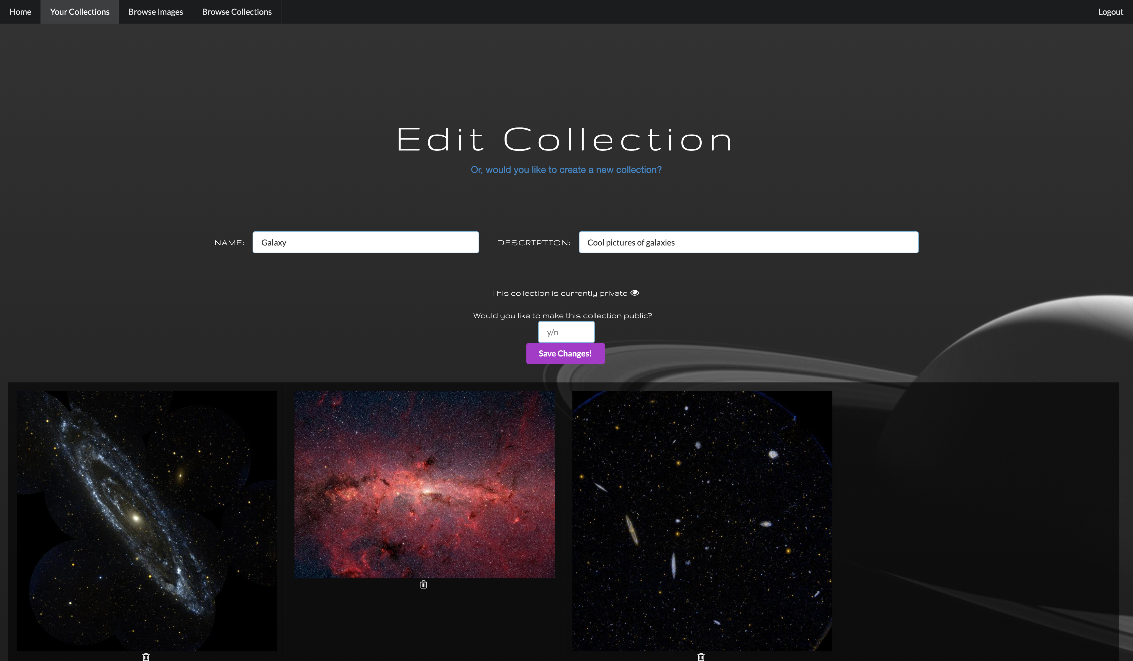Click the y/n public input box

(x=566, y=332)
